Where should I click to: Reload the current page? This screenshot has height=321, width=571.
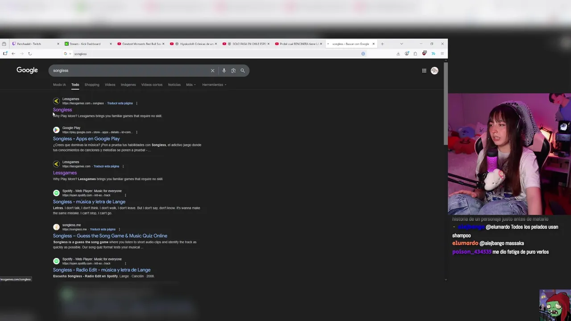(x=30, y=53)
